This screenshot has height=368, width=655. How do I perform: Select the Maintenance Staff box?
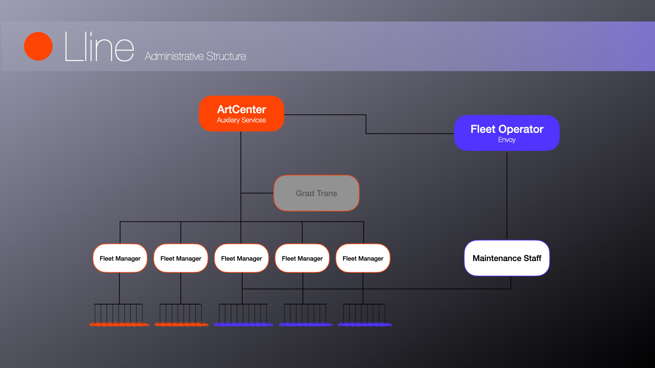[507, 258]
